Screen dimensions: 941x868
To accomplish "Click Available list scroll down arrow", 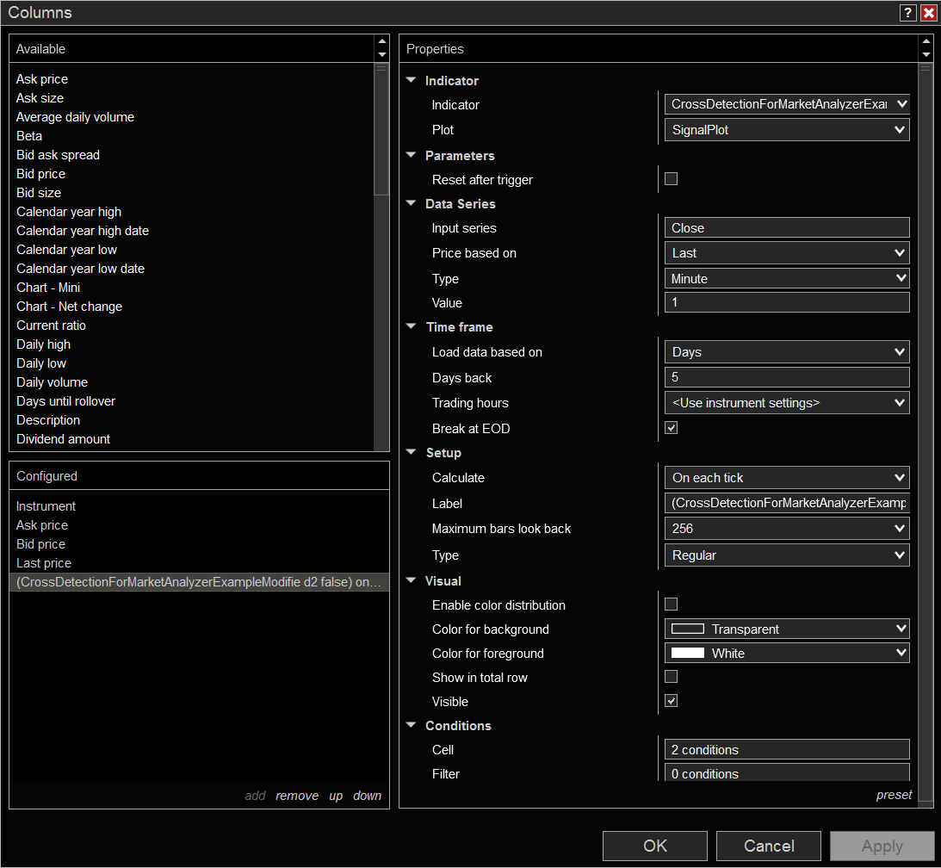I will [381, 54].
